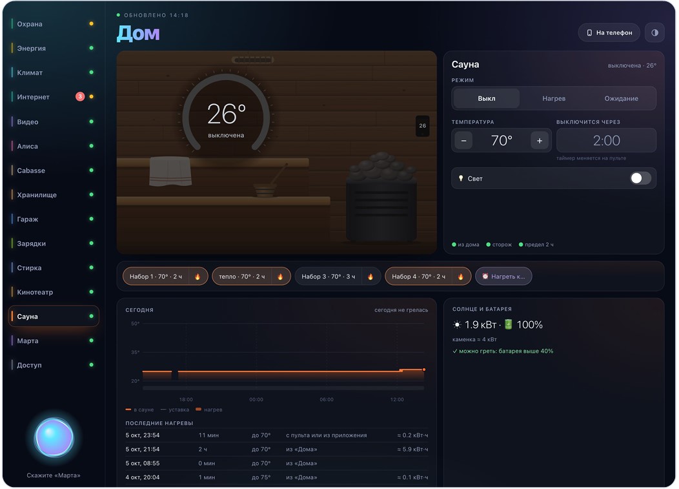Click the sauna 26° temperature dial
This screenshot has height=489, width=679.
226,114
